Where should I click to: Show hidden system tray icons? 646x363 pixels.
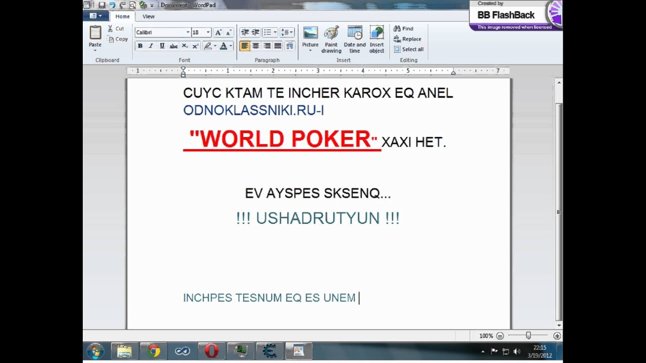(483, 351)
